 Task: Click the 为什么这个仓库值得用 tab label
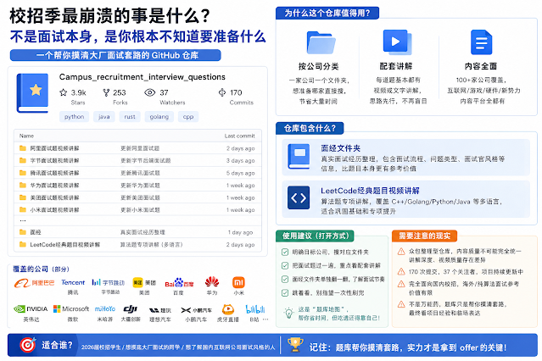pos(327,13)
